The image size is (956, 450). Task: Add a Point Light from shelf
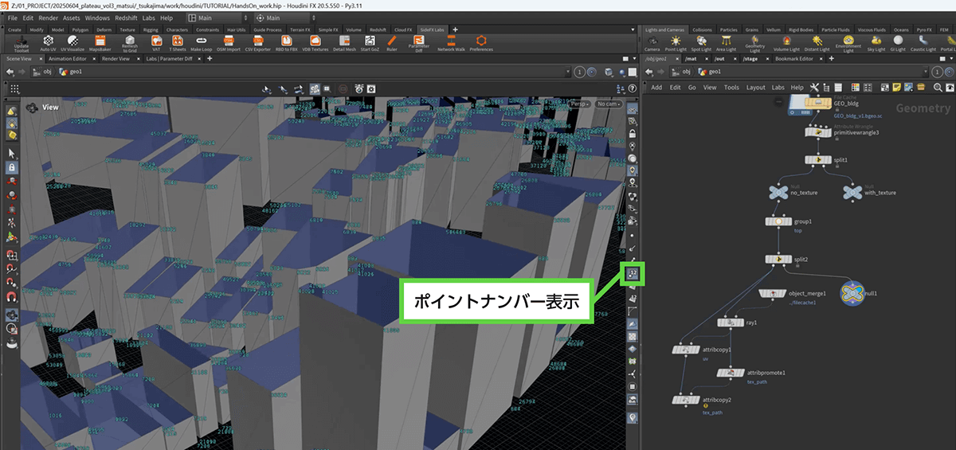click(x=675, y=42)
